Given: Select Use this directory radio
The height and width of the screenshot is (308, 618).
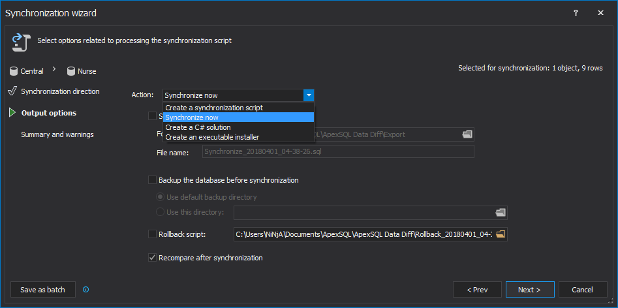Looking at the screenshot, I should click(x=161, y=212).
